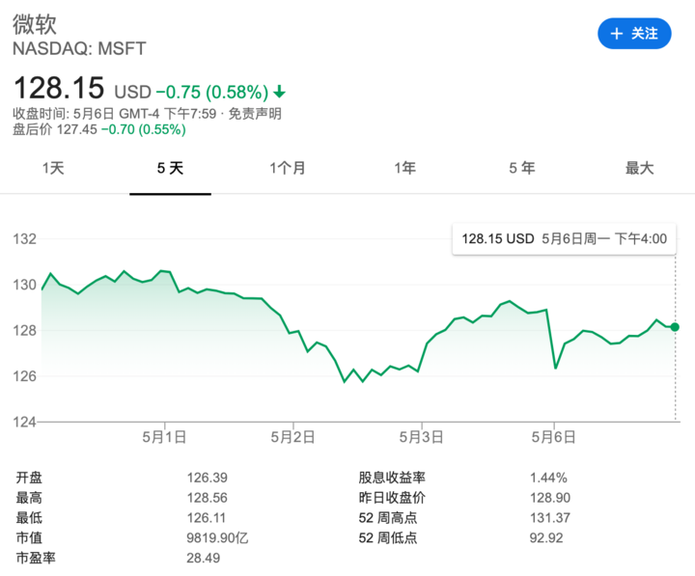Image resolution: width=695 pixels, height=576 pixels.
Task: Click the 开盘 value 126.39
Action: click(207, 478)
